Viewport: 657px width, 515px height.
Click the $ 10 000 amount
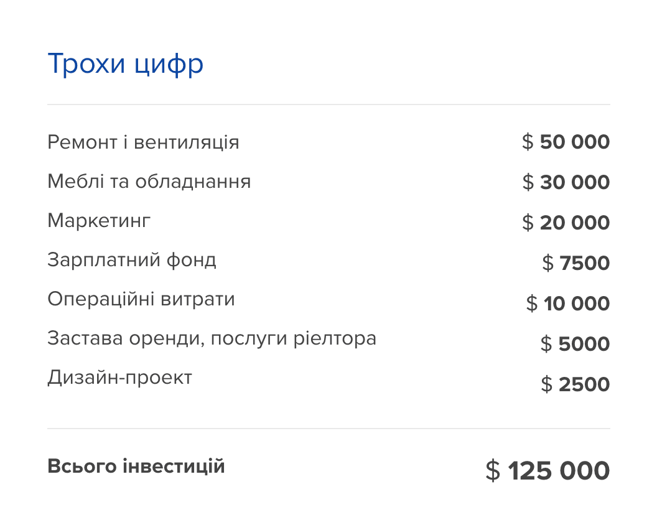568,303
